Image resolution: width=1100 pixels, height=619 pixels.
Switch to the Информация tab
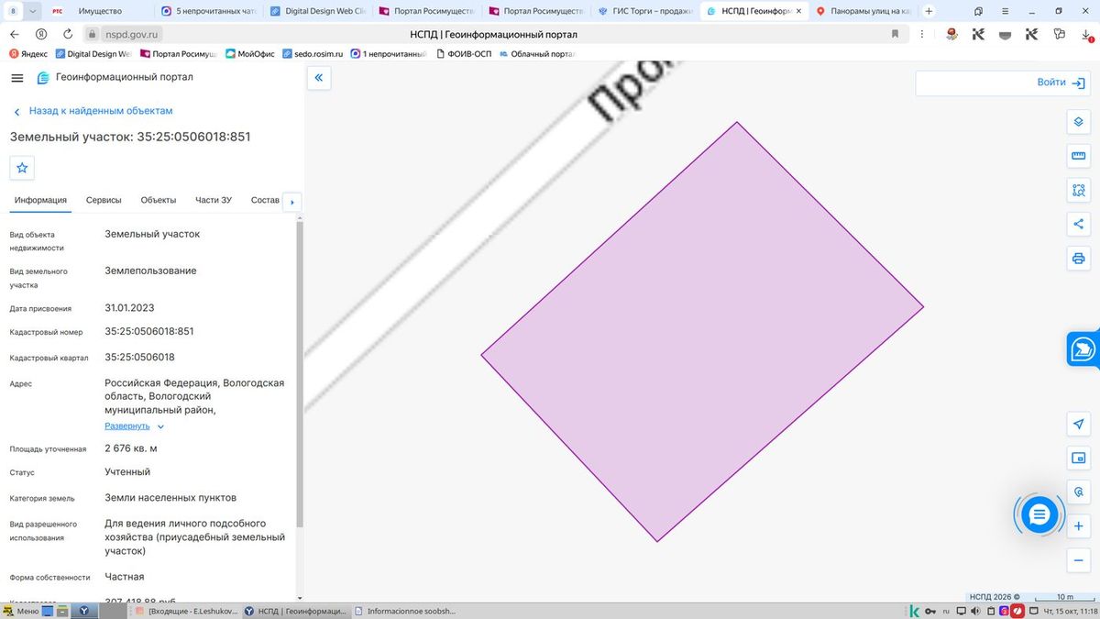[x=40, y=201]
